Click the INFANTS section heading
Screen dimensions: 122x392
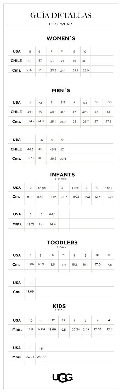tap(61, 175)
